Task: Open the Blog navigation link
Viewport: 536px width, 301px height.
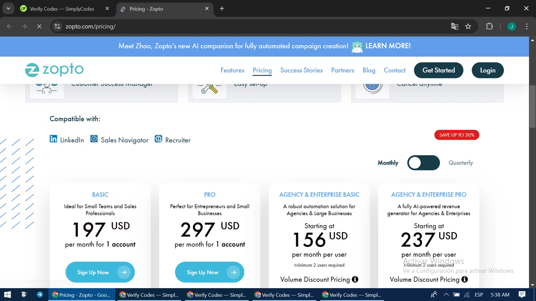Action: click(369, 70)
